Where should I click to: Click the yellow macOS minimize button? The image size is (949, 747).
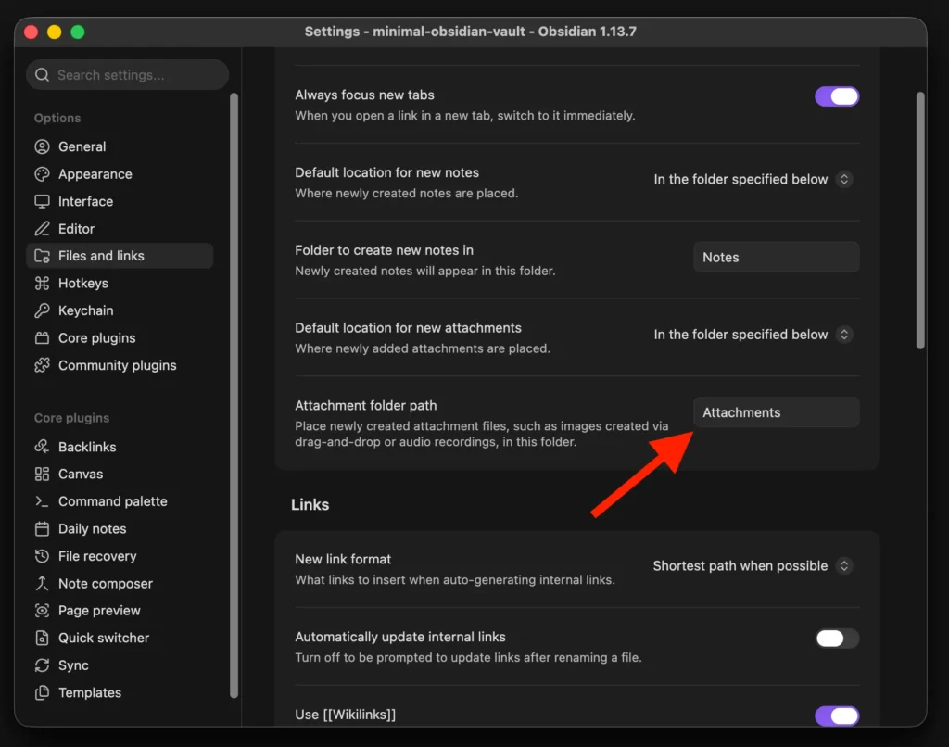(x=55, y=32)
